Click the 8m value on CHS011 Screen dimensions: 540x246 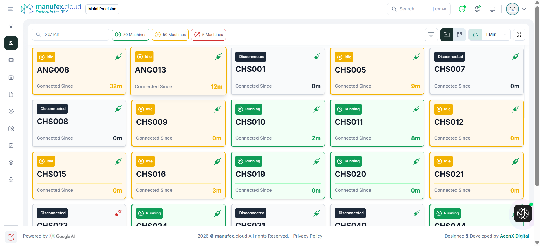(x=415, y=138)
